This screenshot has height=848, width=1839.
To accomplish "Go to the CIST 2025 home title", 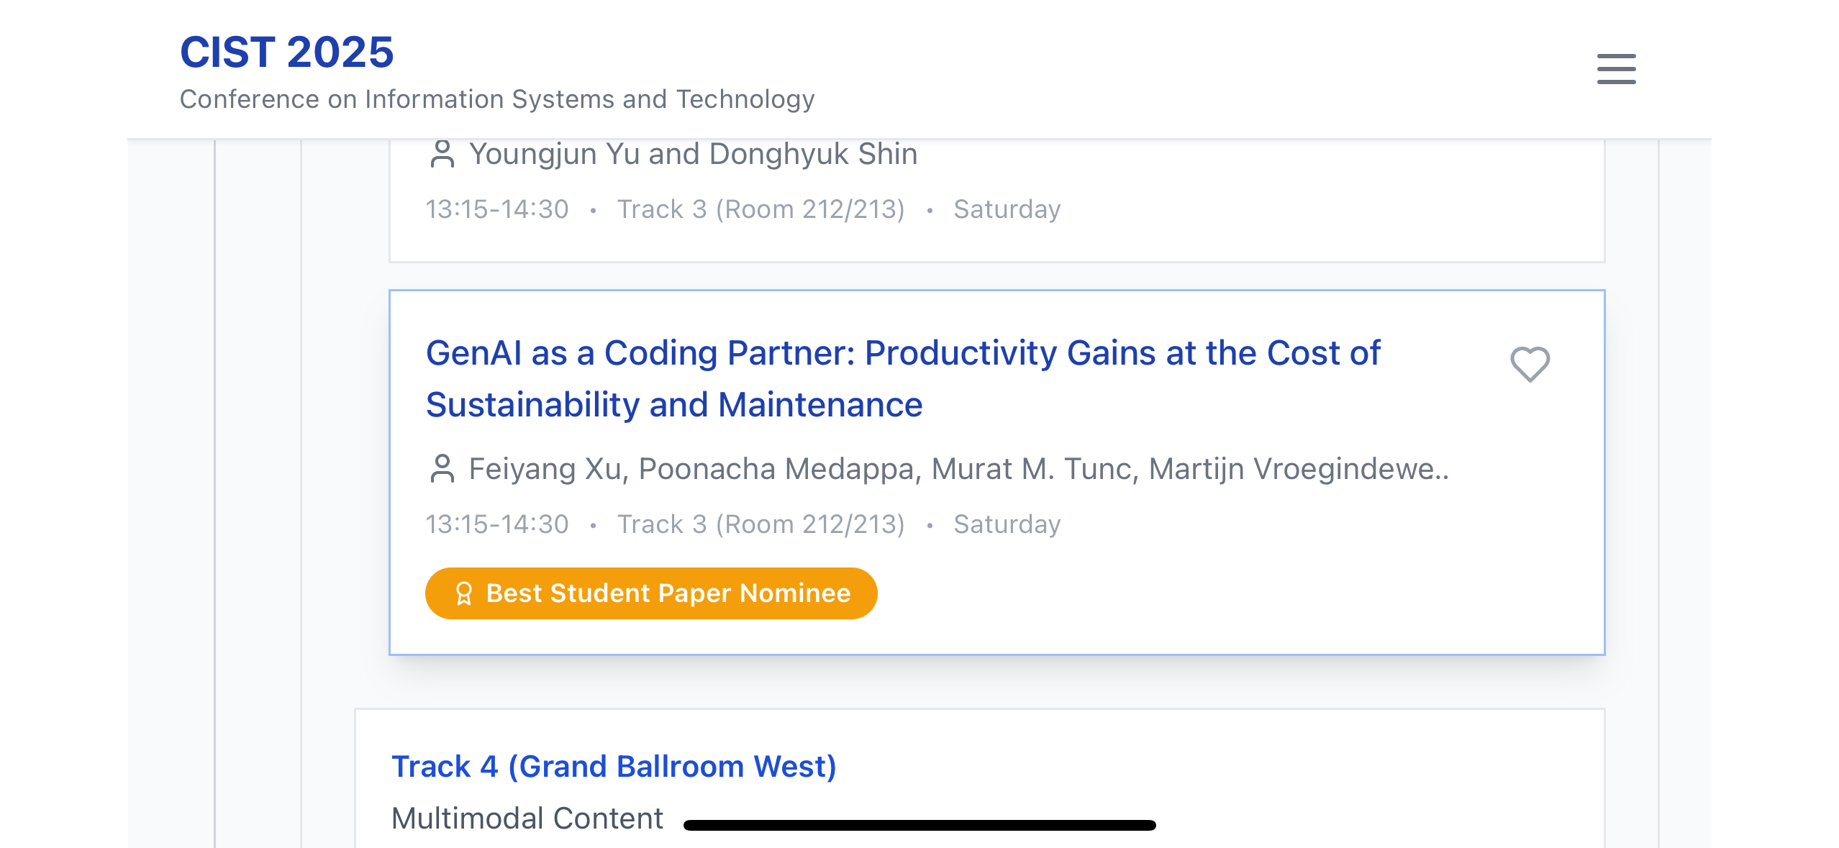I will point(286,52).
